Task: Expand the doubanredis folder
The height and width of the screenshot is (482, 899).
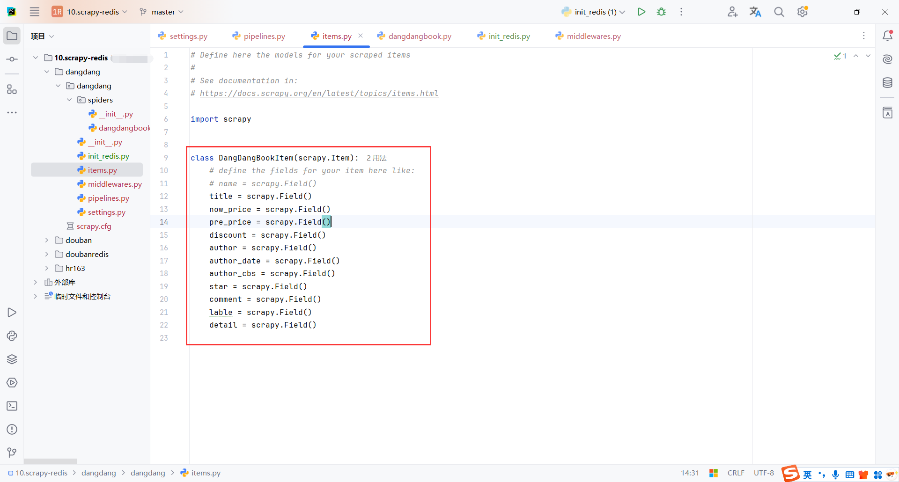Action: coord(47,254)
